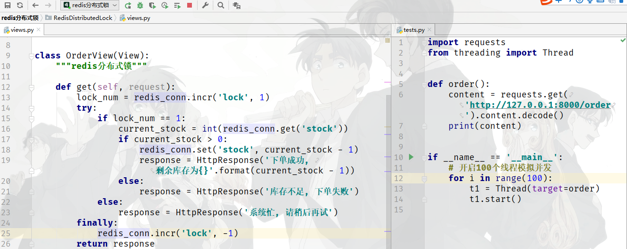Click 'redis_conn.incr('lock', 1)' on line 13

[x=202, y=97]
